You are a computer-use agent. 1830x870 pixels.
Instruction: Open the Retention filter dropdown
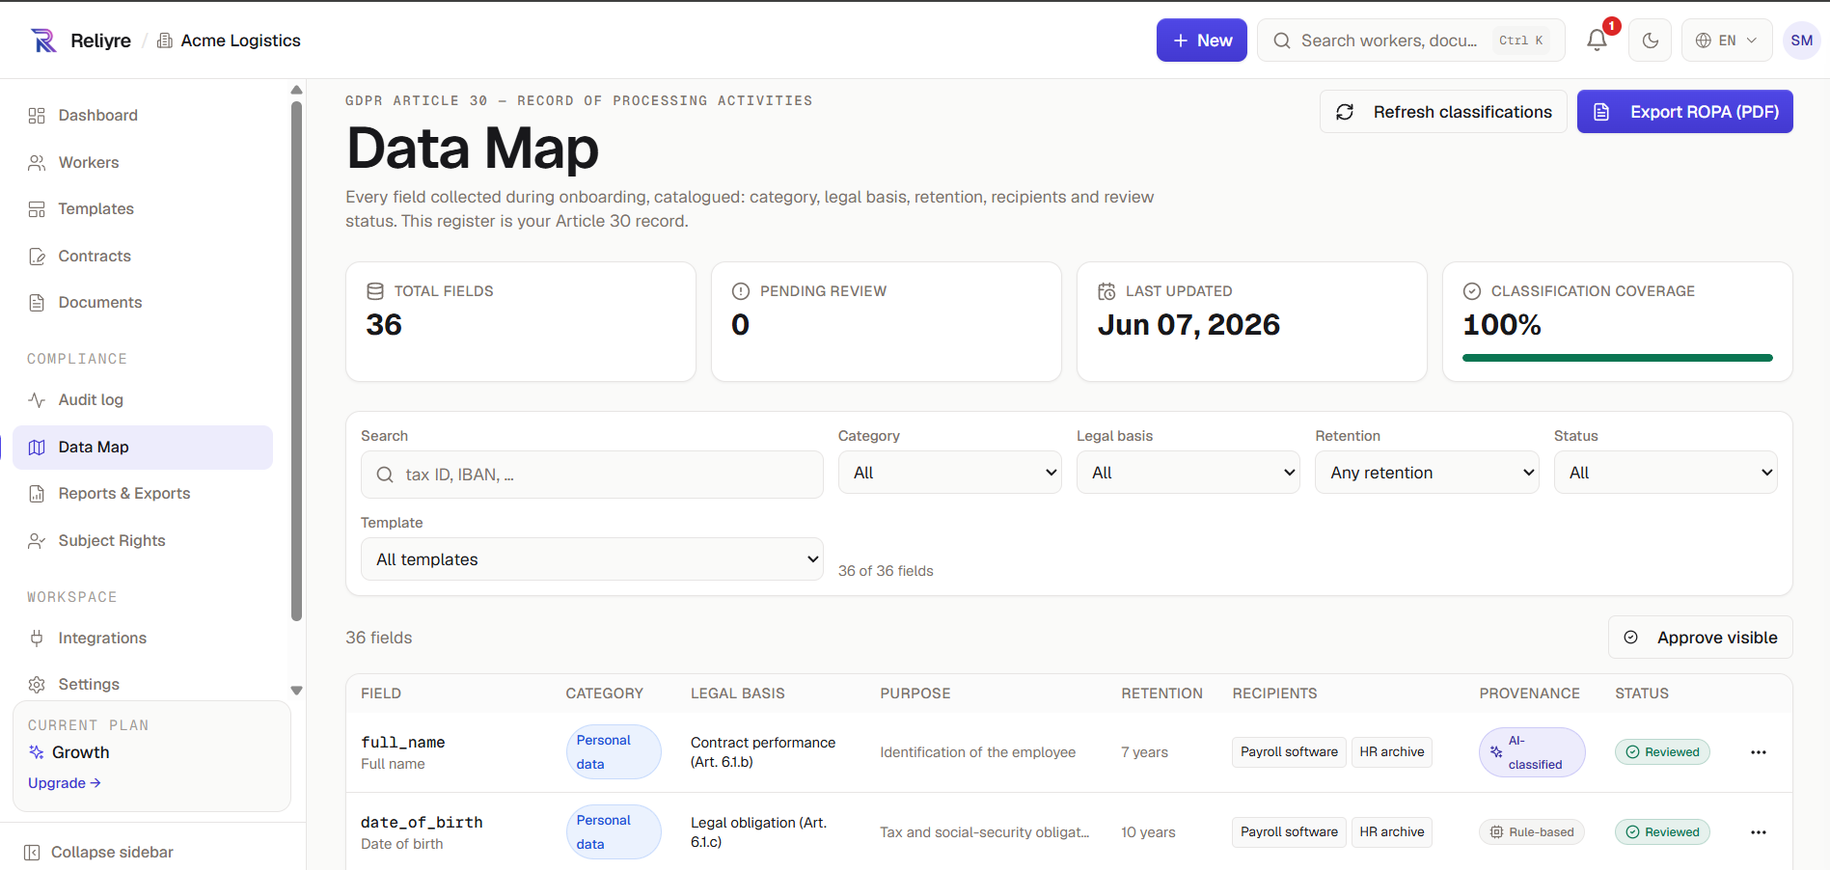[x=1427, y=473]
